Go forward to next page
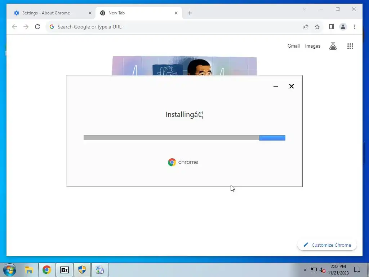Viewport: 369px width, 277px height. (x=26, y=27)
